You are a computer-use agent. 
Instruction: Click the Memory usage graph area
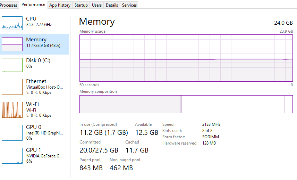pos(186,58)
